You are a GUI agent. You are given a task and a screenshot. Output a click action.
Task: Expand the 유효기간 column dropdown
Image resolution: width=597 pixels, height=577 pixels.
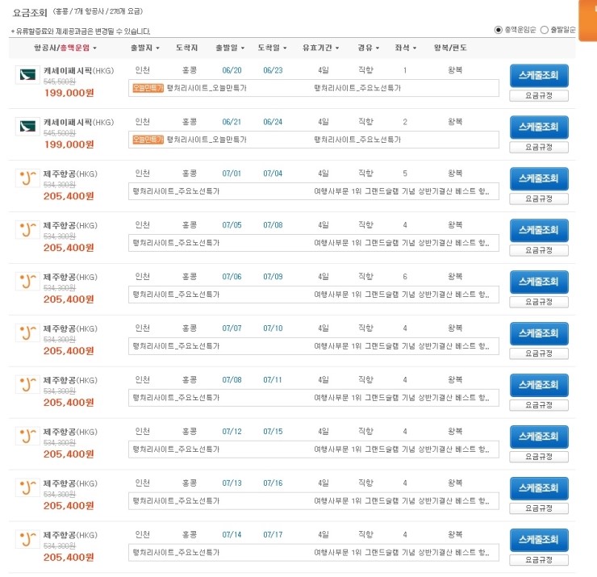pyautogui.click(x=320, y=48)
